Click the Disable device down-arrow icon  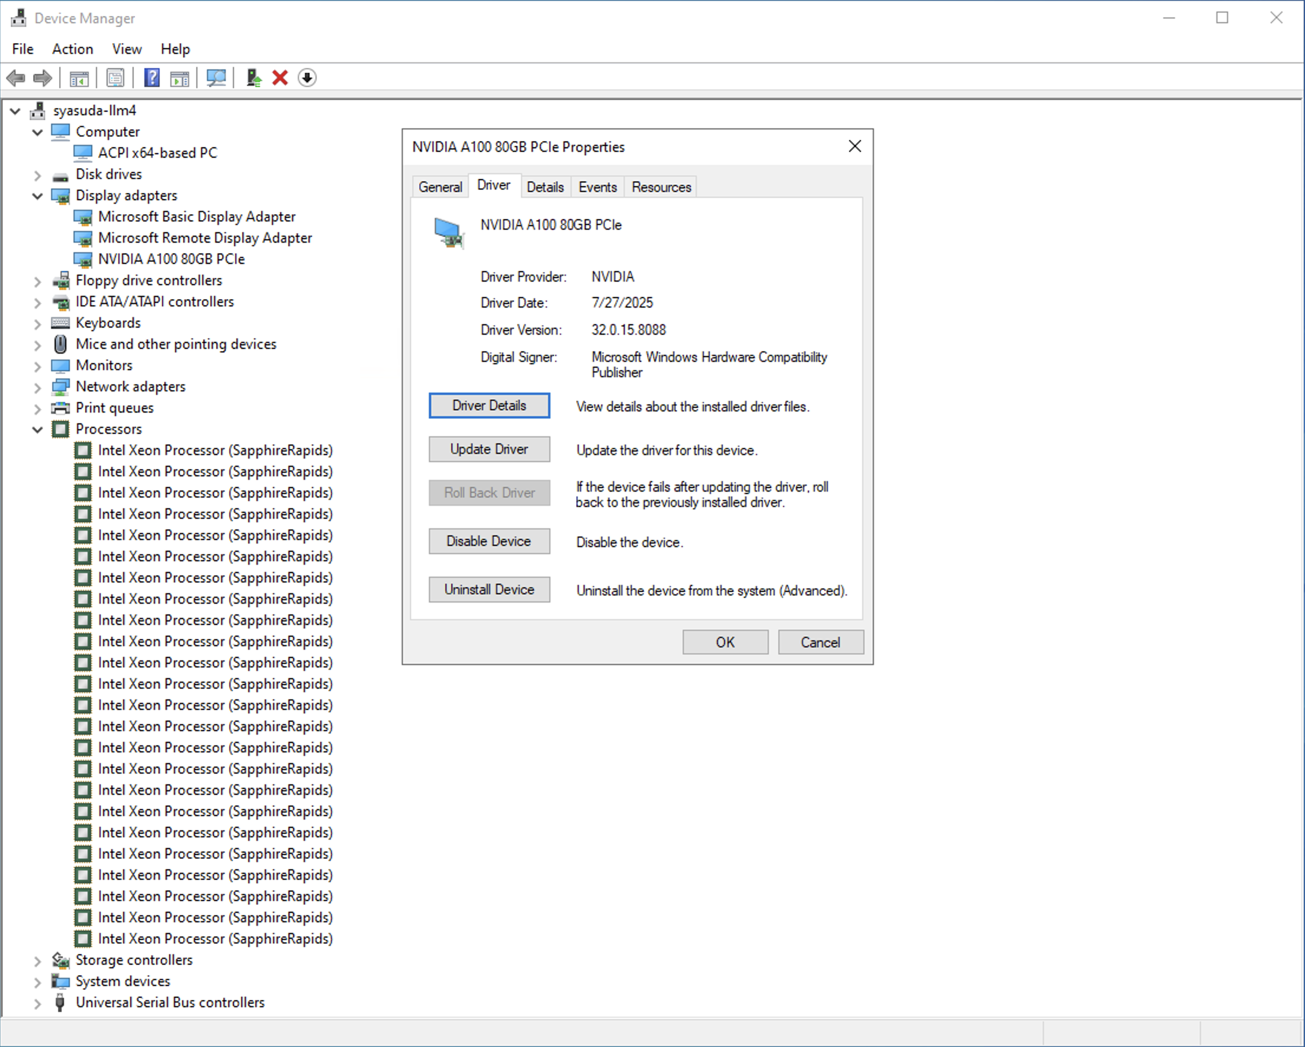click(x=307, y=77)
